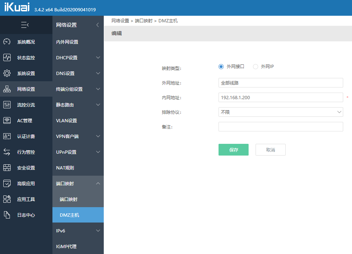
Task: Expand the IPv6 submenu
Action: coord(98,231)
